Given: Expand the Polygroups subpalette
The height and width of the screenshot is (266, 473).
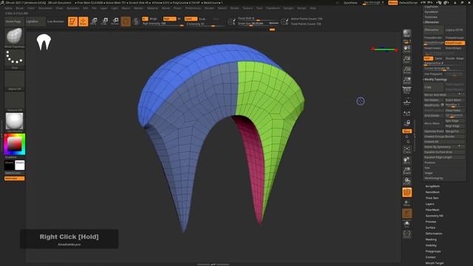Looking at the screenshot, I should pos(433,251).
